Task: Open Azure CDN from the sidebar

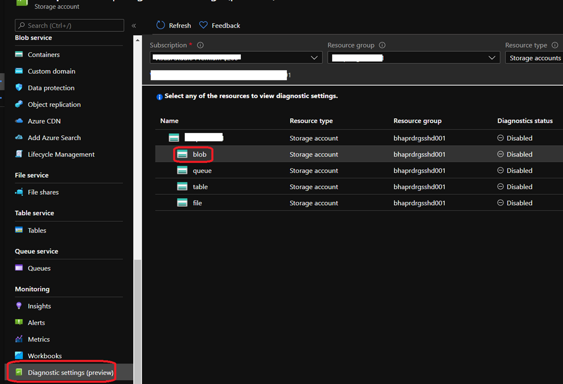Action: coord(44,121)
